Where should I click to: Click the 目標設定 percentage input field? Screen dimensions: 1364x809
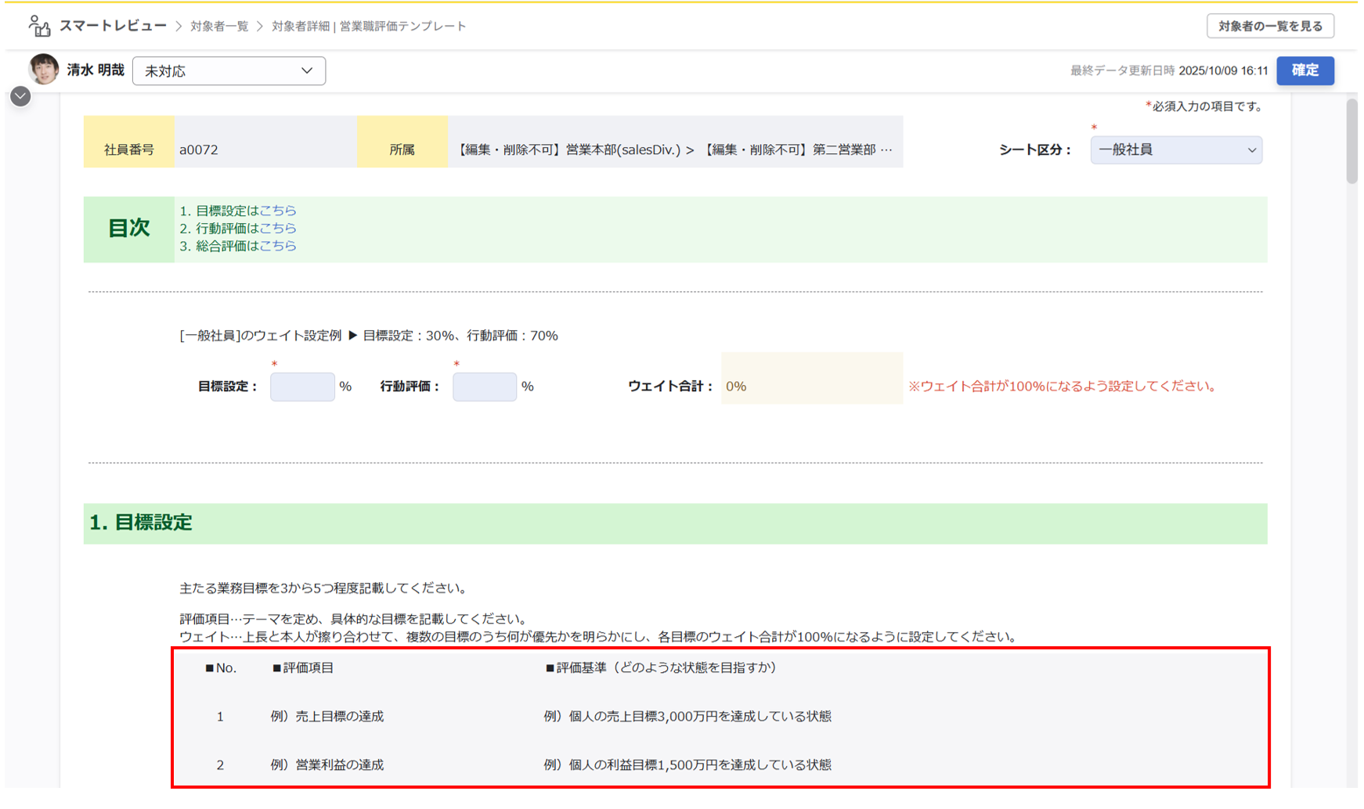pos(302,387)
